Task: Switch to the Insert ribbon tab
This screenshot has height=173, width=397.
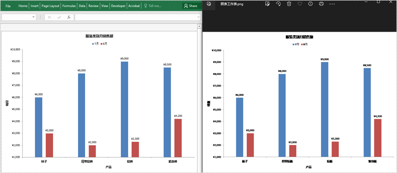Action: click(35, 6)
